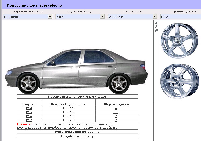Open the Peugeot car brand dropdown arrow
The height and width of the screenshot is (141, 201).
pos(50,17)
